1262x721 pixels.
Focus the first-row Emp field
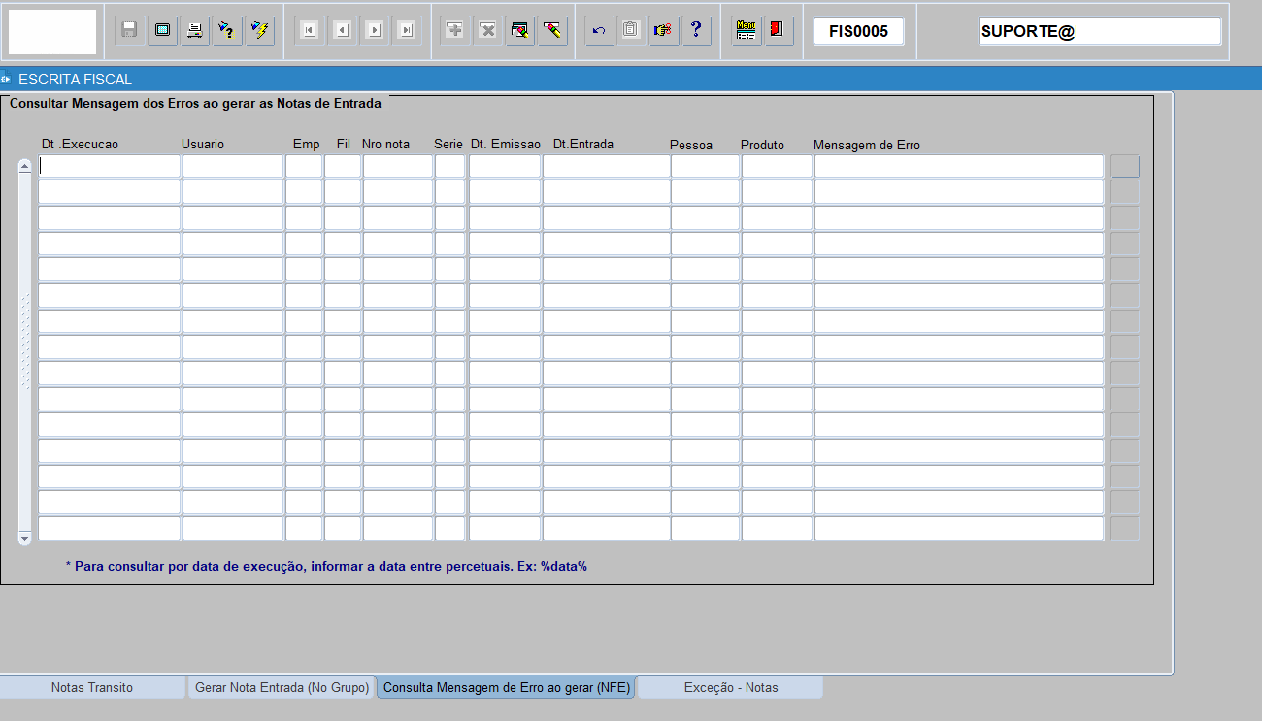pos(304,166)
